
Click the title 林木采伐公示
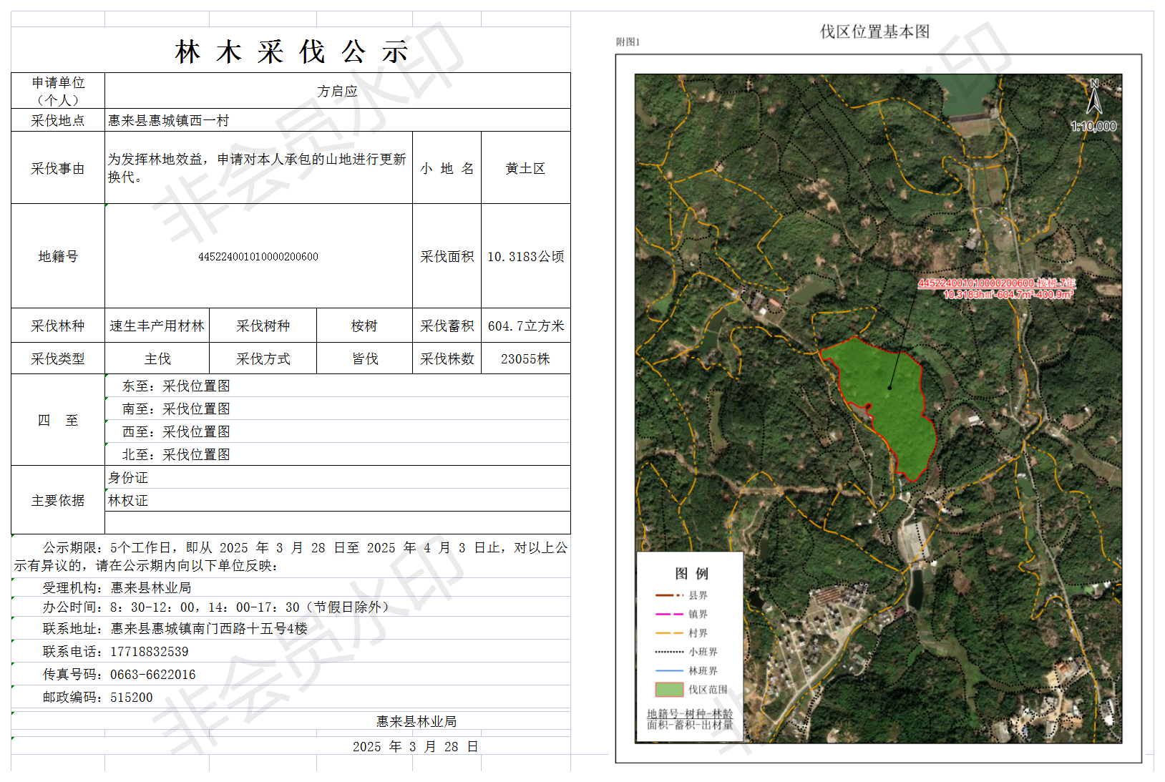coord(291,52)
